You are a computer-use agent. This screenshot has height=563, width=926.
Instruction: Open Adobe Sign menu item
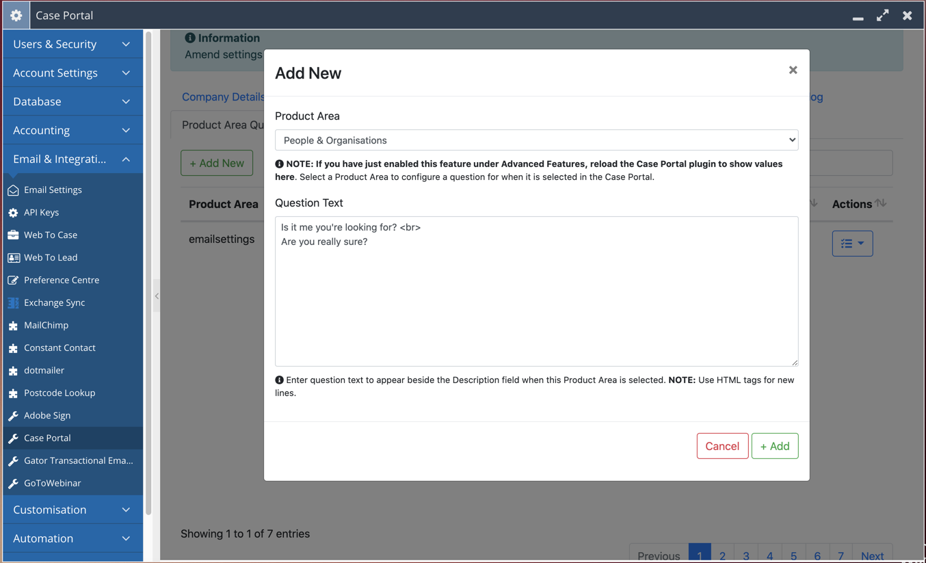coord(72,416)
